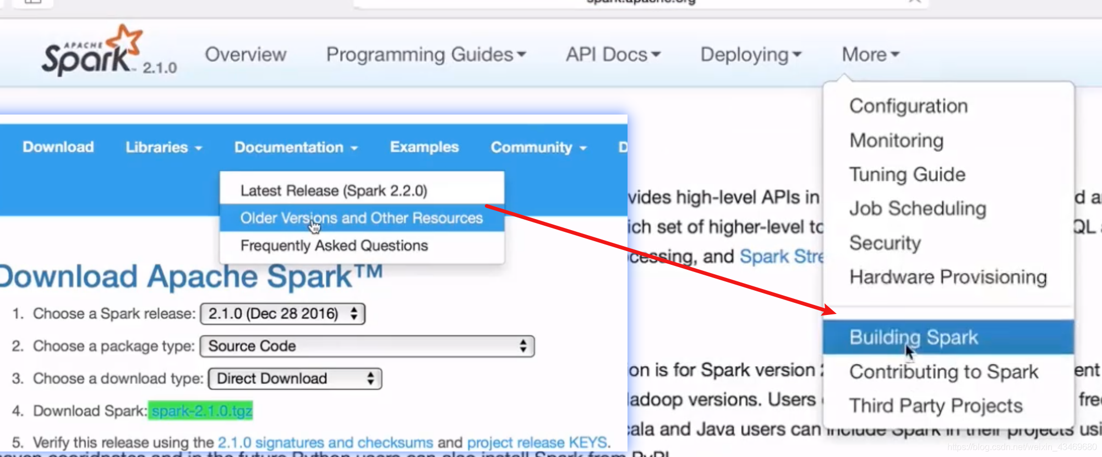Image resolution: width=1102 pixels, height=457 pixels.
Task: Expand the Deploying menu
Action: [751, 55]
